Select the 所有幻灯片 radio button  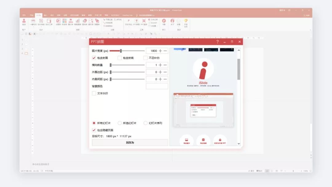coord(94,123)
